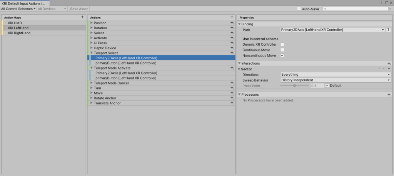Click the T button beside binding path
The image size is (394, 176).
point(388,30)
